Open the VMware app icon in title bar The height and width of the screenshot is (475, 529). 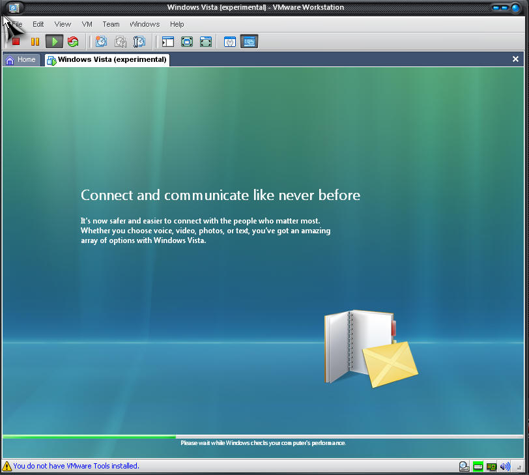14,7
